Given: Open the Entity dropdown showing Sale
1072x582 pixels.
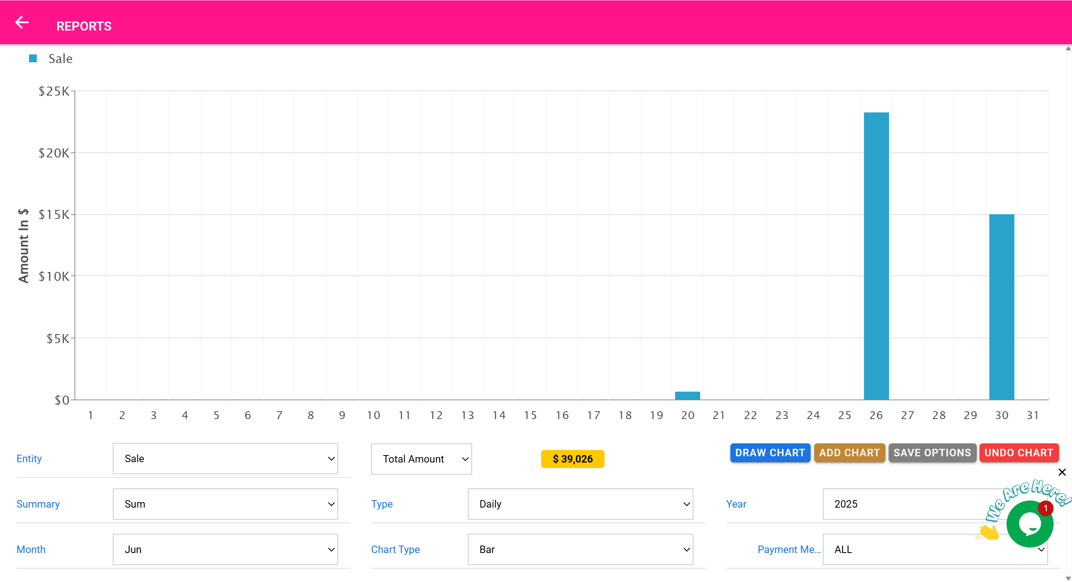Looking at the screenshot, I should (225, 459).
